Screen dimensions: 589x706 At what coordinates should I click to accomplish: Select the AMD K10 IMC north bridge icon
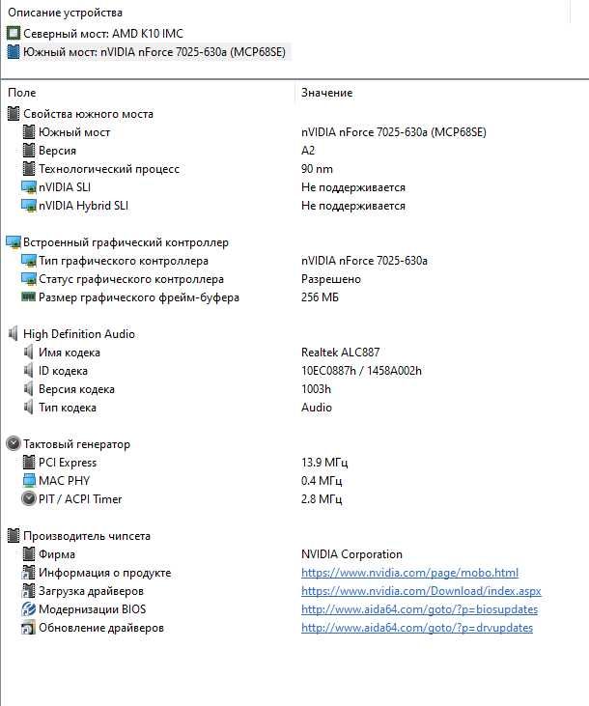[14, 33]
